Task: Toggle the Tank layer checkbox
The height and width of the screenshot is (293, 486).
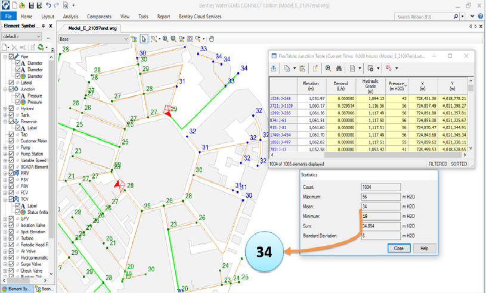Action: 11,115
